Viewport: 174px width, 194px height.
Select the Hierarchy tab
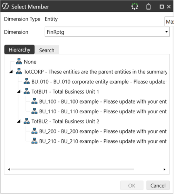[x=19, y=50]
